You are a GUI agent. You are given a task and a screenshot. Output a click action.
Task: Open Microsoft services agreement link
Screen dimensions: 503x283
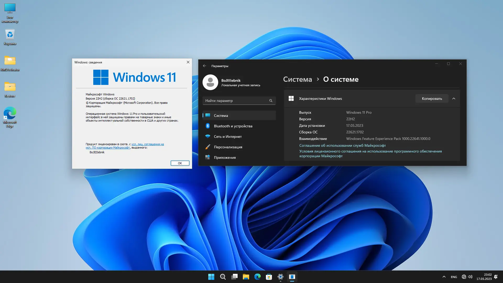click(342, 145)
